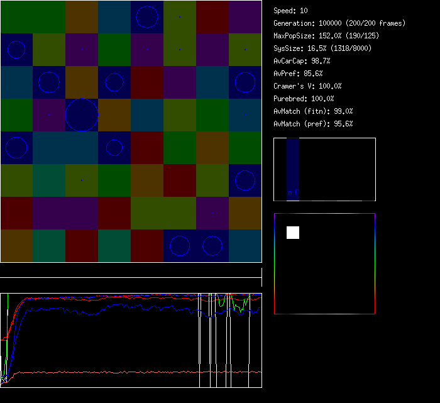
Task: Click the Generation counter text
Action: tap(339, 23)
